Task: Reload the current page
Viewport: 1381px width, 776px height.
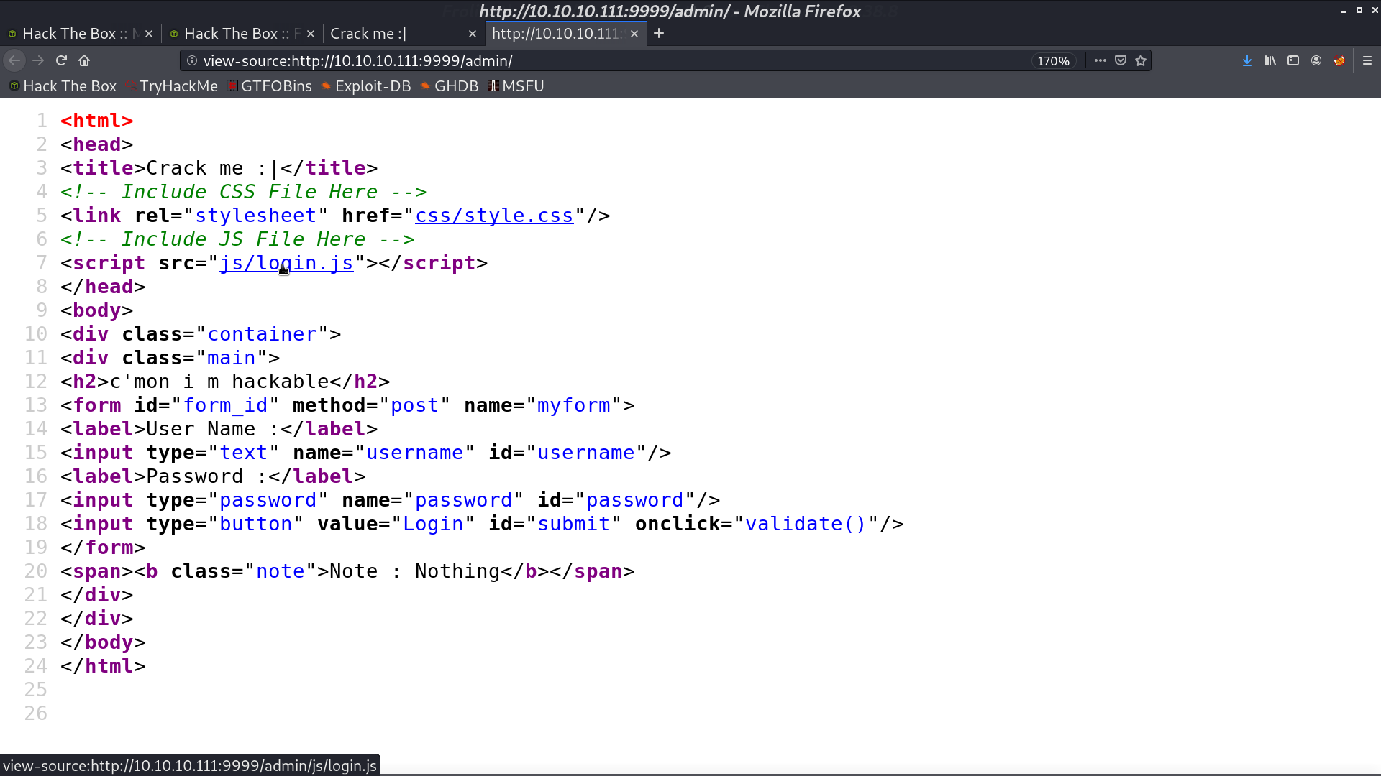Action: pos(61,61)
